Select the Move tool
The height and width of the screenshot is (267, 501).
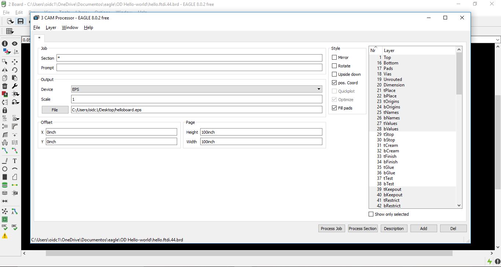pyautogui.click(x=15, y=62)
